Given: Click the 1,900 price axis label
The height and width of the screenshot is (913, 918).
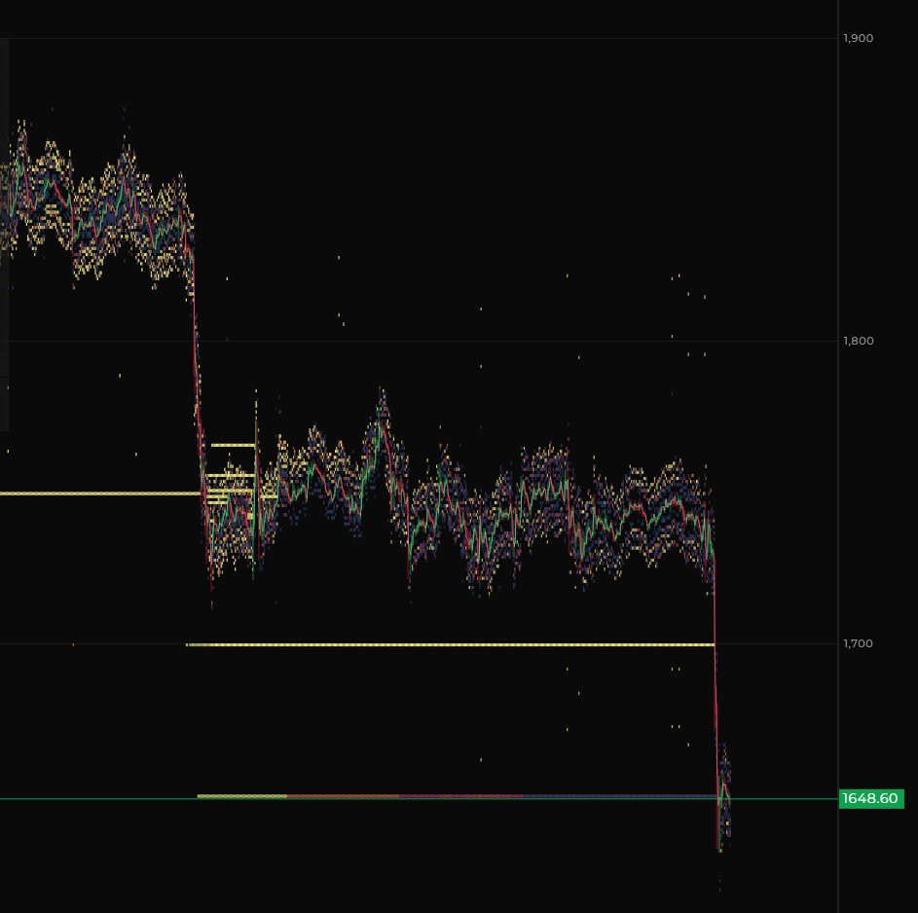Looking at the screenshot, I should [x=859, y=38].
